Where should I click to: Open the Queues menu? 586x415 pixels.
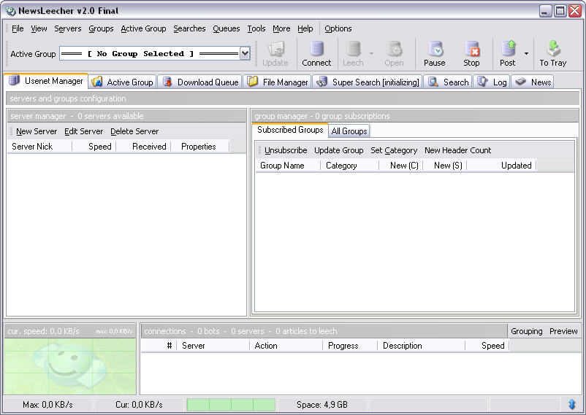227,28
